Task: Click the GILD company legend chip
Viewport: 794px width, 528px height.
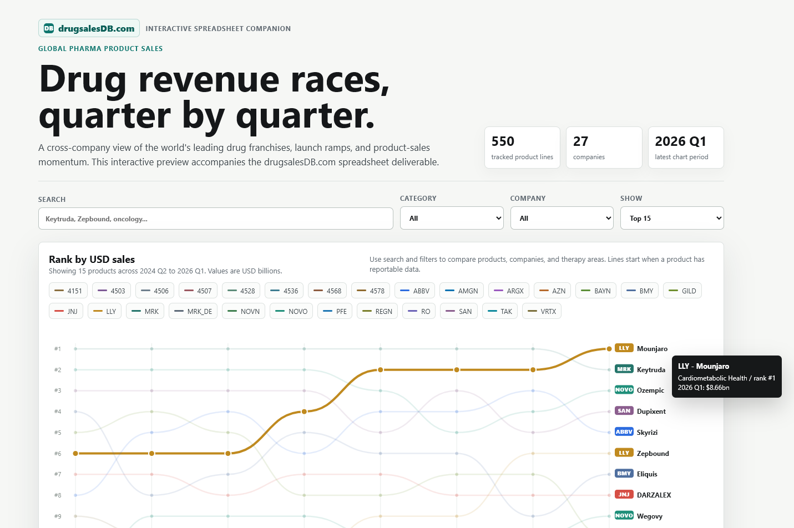Action: [x=682, y=291]
